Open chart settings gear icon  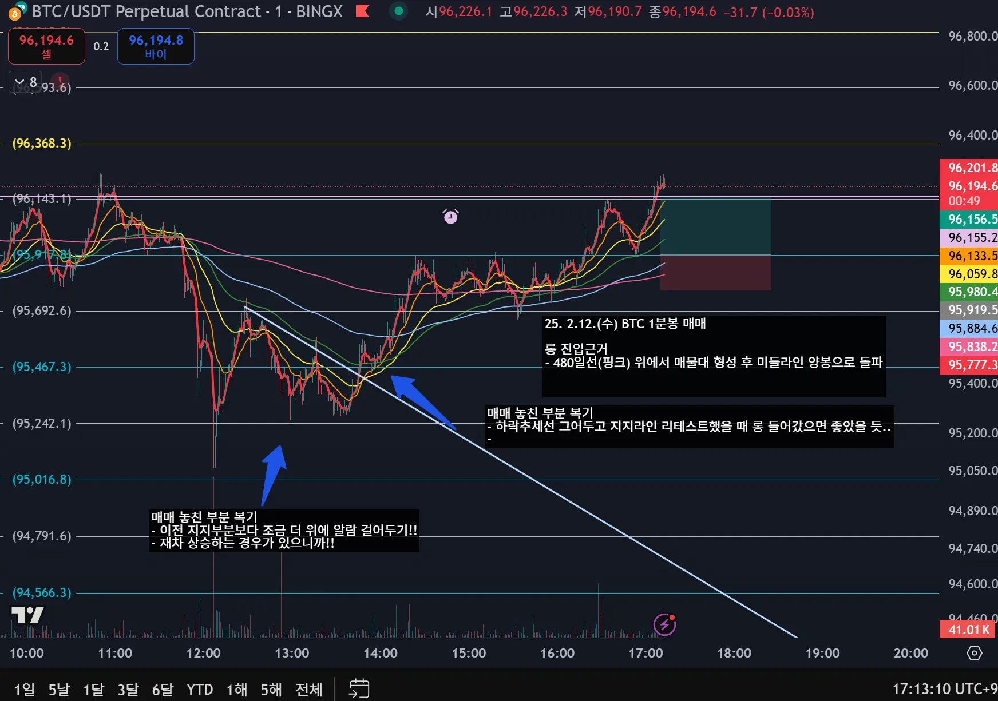974,653
